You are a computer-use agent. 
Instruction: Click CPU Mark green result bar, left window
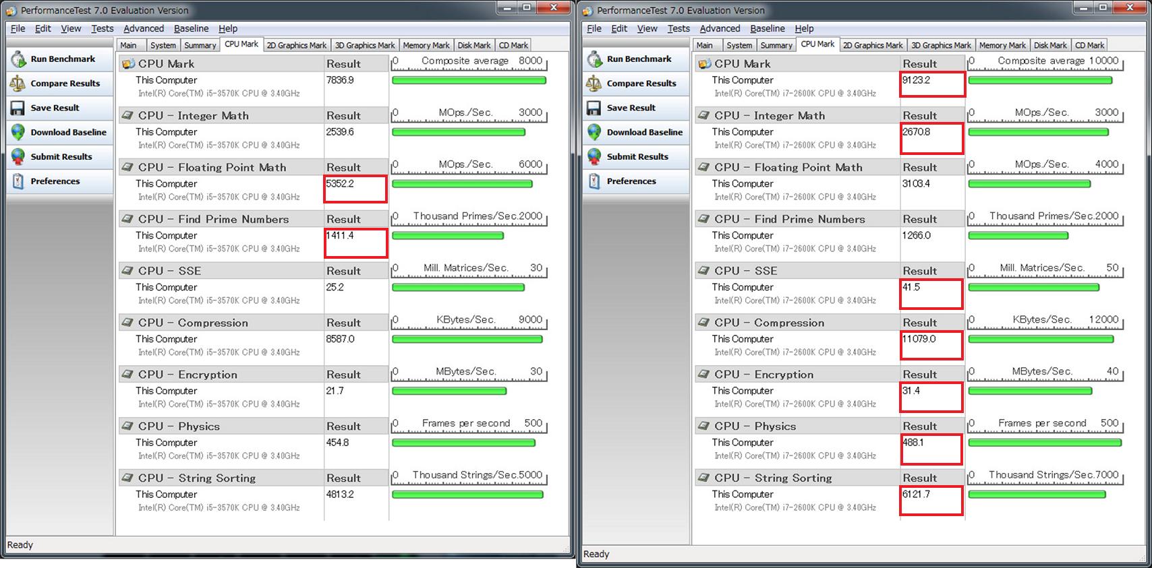tap(469, 80)
